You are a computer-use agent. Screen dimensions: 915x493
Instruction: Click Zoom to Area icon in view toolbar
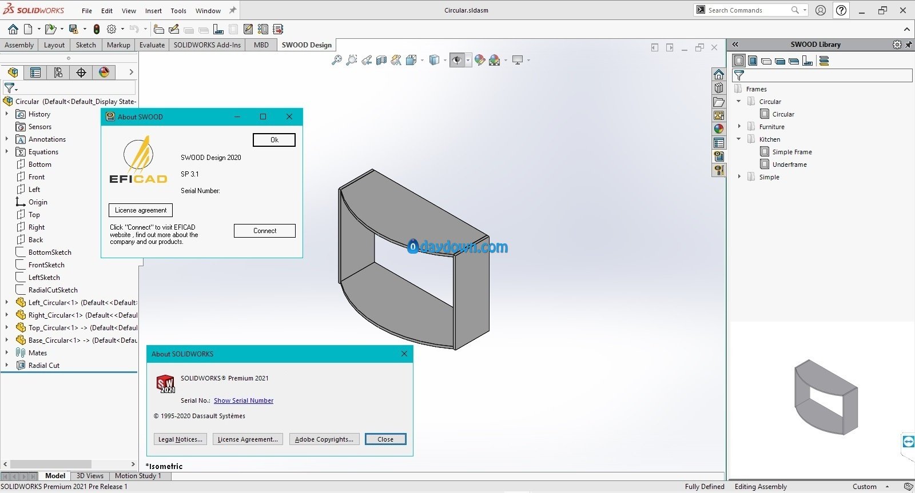tap(352, 60)
